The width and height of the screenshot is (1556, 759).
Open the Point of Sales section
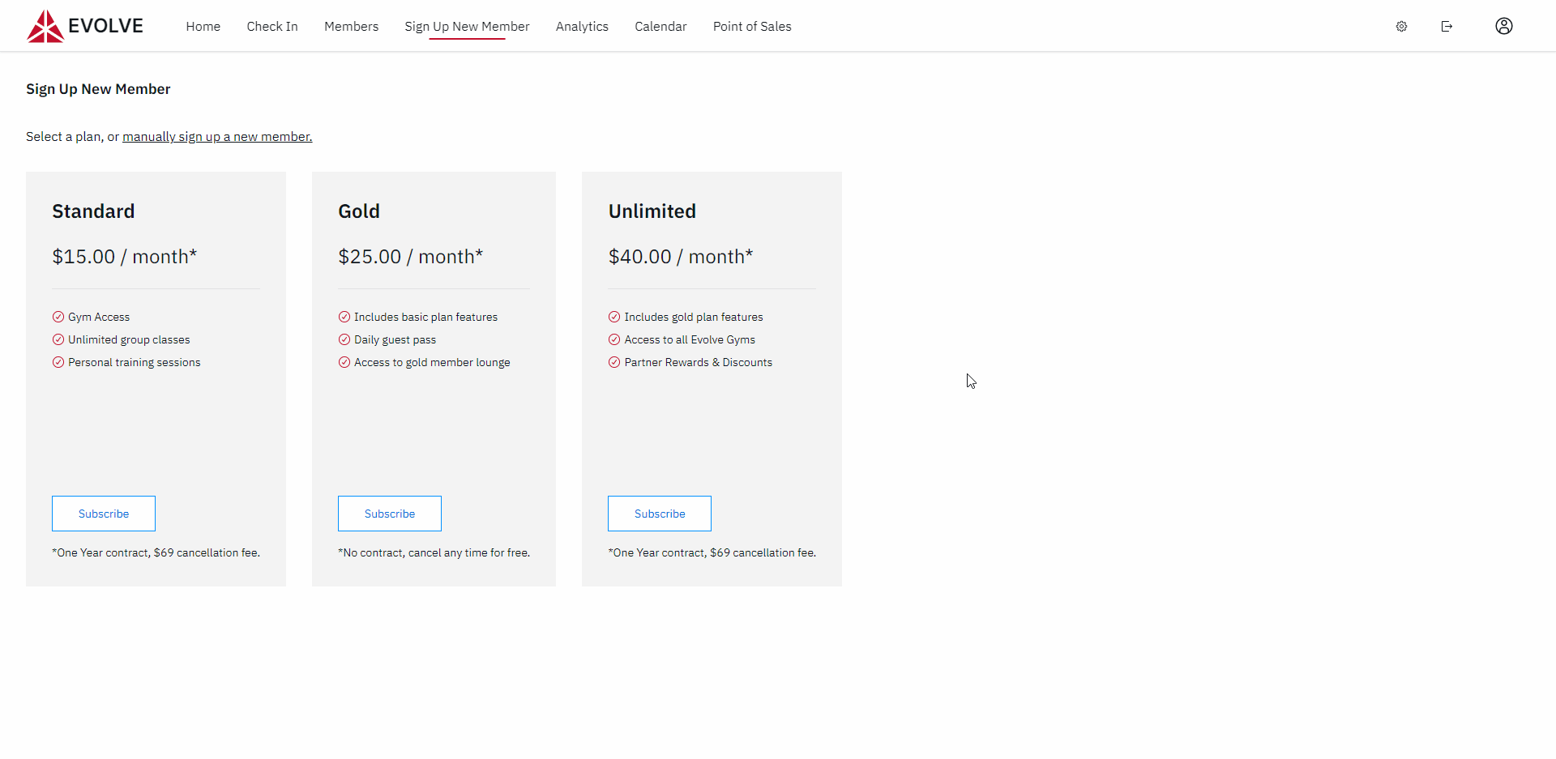pos(751,26)
